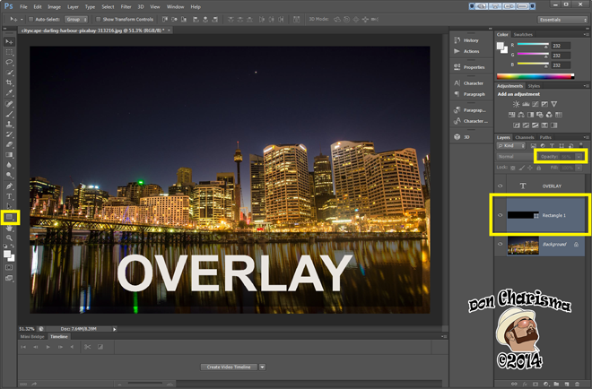Toggle visibility of the Background layer

501,243
